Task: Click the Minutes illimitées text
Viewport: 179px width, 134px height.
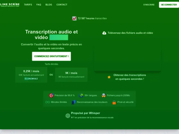Action: (59, 102)
